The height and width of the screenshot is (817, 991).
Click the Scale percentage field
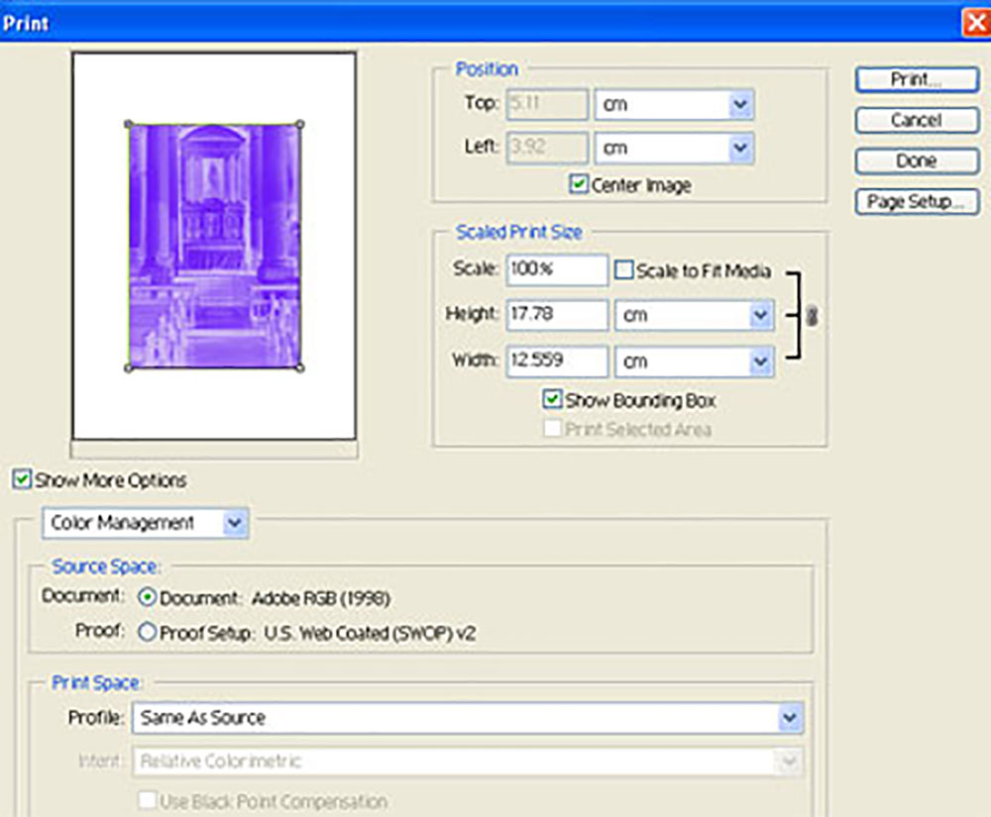point(557,269)
